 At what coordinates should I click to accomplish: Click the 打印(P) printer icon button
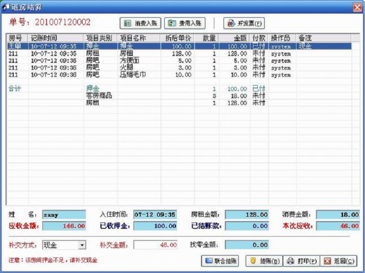click(301, 261)
